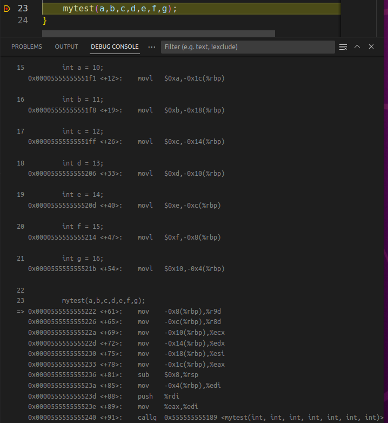Clear the debug console output

(x=343, y=47)
